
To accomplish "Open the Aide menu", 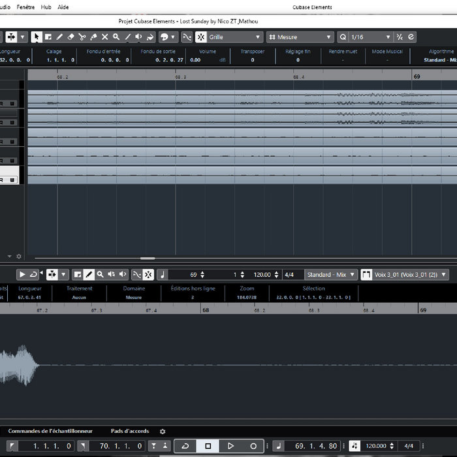I will 63,7.
